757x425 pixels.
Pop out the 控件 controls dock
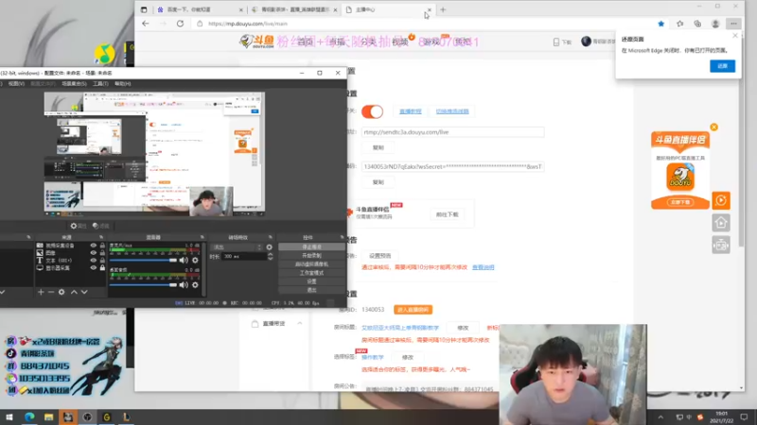(x=342, y=237)
